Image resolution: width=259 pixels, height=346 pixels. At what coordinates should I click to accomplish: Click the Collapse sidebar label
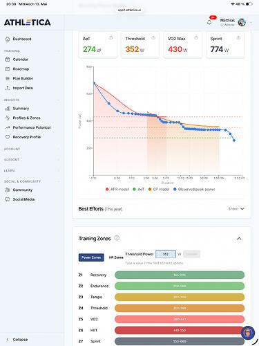tap(20, 340)
